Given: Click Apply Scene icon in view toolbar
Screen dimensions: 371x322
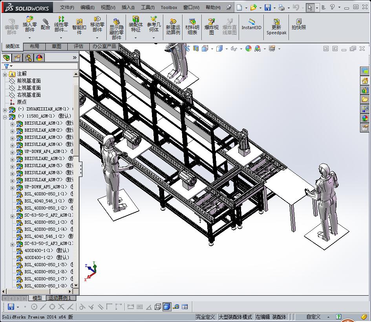Looking at the screenshot, I should pyautogui.click(x=258, y=49).
